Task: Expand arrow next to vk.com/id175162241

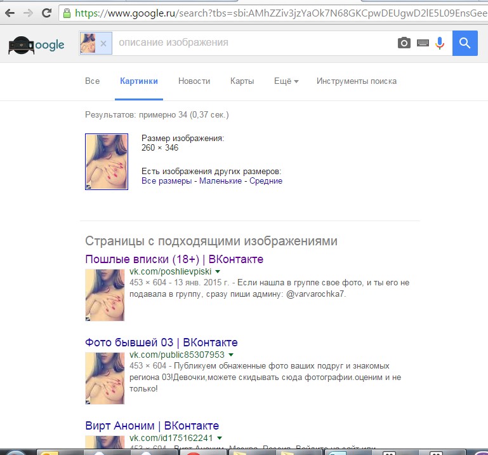Action: [220, 438]
